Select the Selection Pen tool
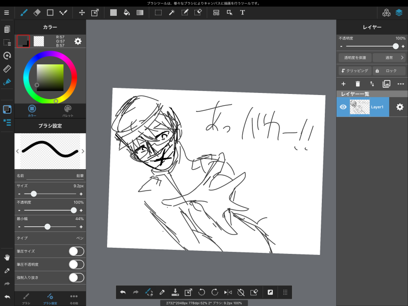 click(x=185, y=12)
